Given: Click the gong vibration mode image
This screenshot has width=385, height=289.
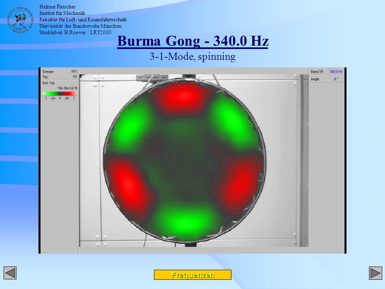Looking at the screenshot, I should [184, 161].
